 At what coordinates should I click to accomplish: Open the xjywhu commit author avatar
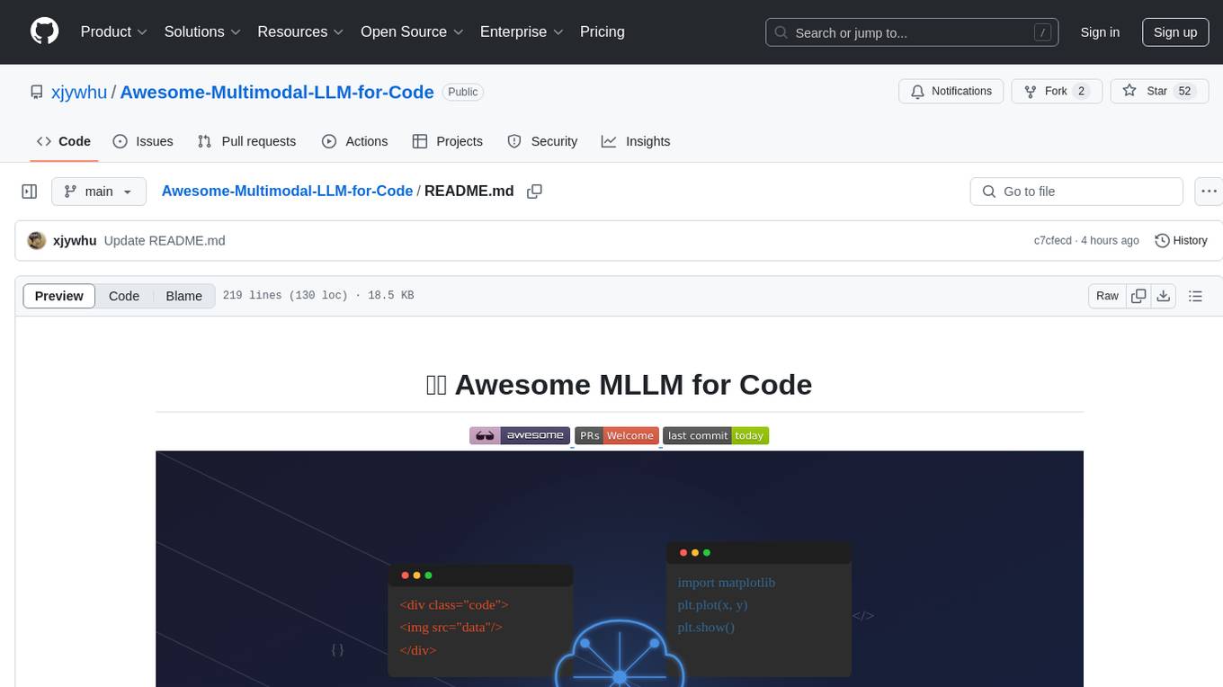click(37, 241)
